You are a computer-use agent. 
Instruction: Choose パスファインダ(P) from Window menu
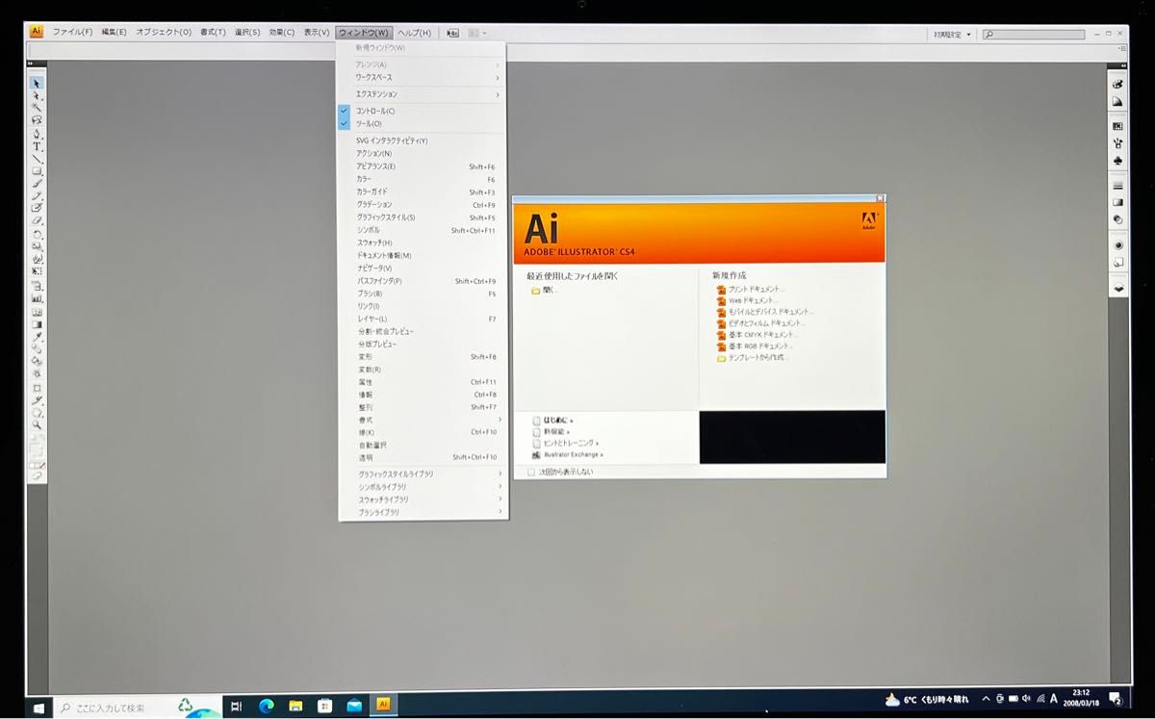[423, 281]
